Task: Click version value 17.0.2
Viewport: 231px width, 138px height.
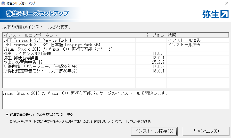Action: click(x=158, y=67)
